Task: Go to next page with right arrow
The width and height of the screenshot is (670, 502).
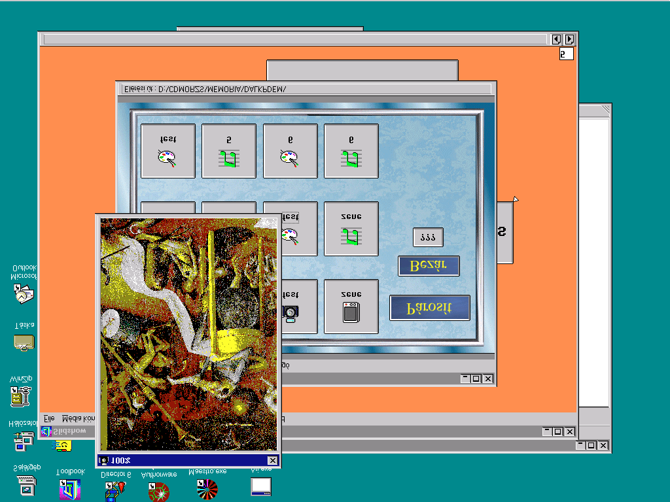Action: click(x=569, y=40)
